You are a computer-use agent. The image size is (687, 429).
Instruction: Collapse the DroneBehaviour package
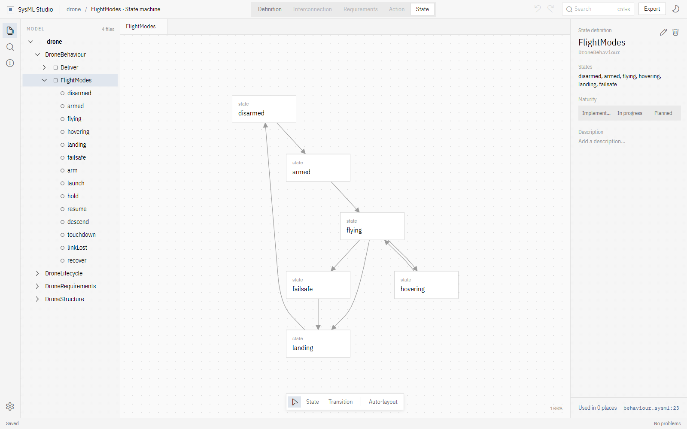coord(37,54)
